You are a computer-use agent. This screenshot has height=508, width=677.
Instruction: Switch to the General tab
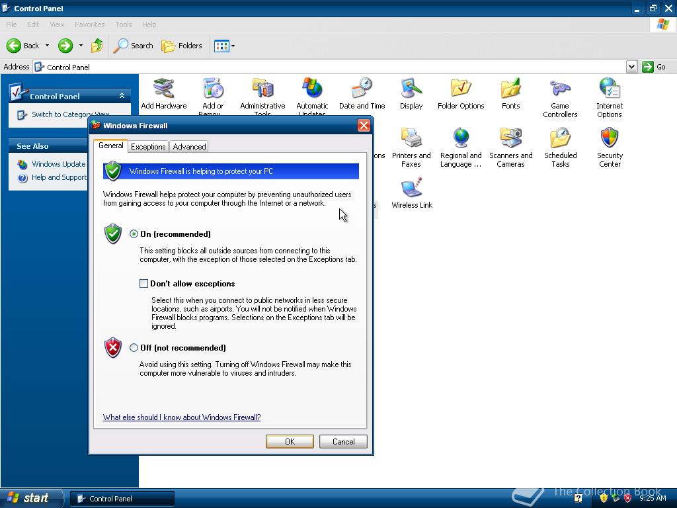tap(111, 146)
